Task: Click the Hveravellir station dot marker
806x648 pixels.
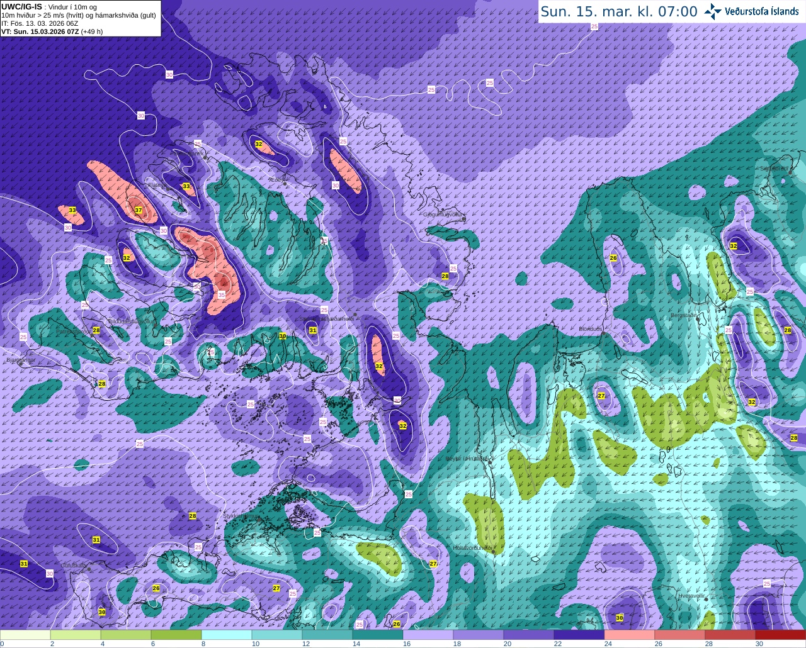Action: [707, 599]
